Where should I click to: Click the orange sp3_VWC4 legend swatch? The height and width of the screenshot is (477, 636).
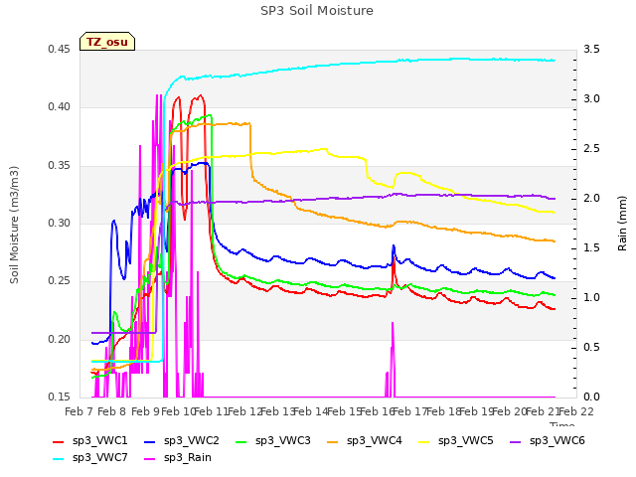click(333, 441)
